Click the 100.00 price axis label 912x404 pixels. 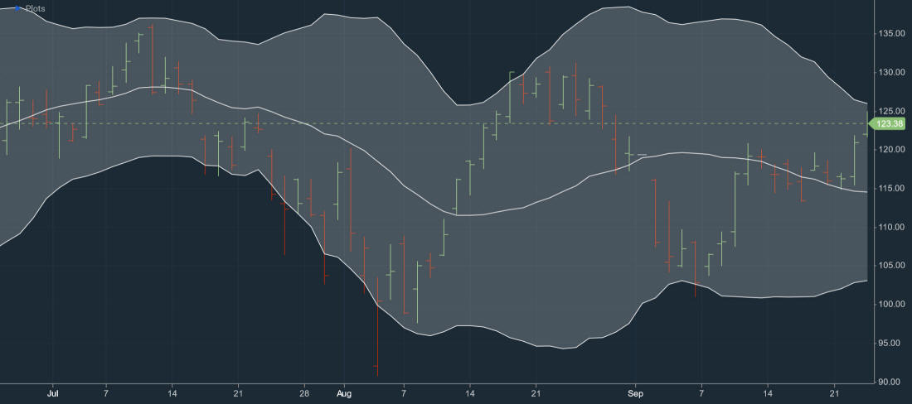click(892, 305)
